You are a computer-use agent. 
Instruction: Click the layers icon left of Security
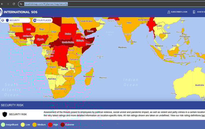click(x=2, y=20)
